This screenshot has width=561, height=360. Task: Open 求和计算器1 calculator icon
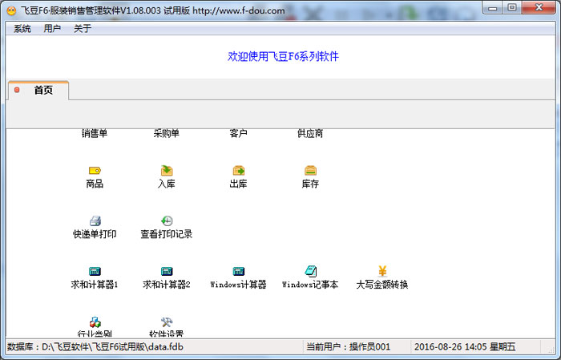(95, 271)
